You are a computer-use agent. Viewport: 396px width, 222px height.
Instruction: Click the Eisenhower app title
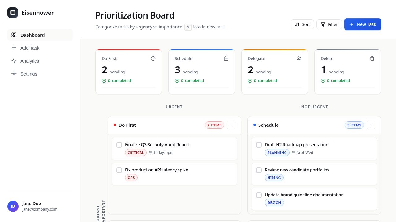pyautogui.click(x=38, y=13)
